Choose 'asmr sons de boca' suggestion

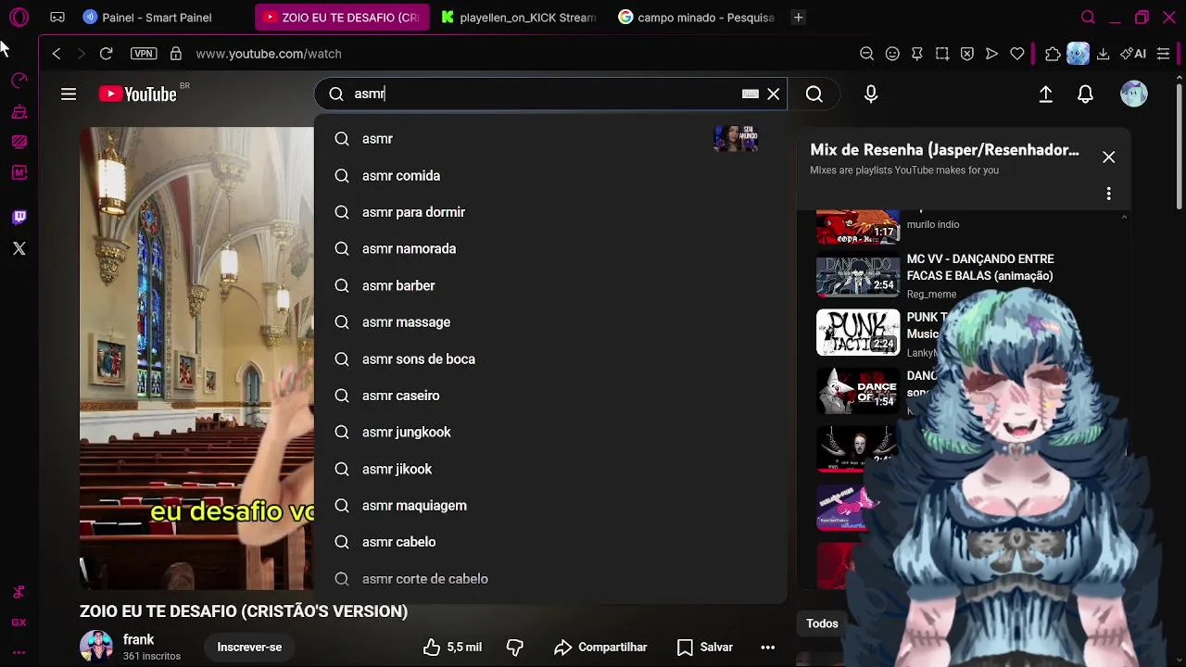(x=551, y=359)
